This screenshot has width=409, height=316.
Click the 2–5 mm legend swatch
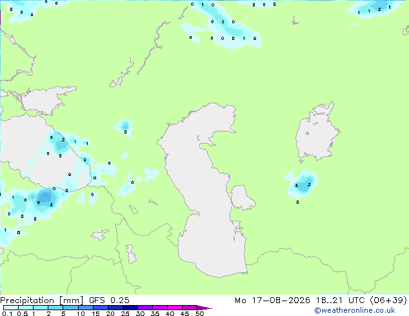coord(55,308)
